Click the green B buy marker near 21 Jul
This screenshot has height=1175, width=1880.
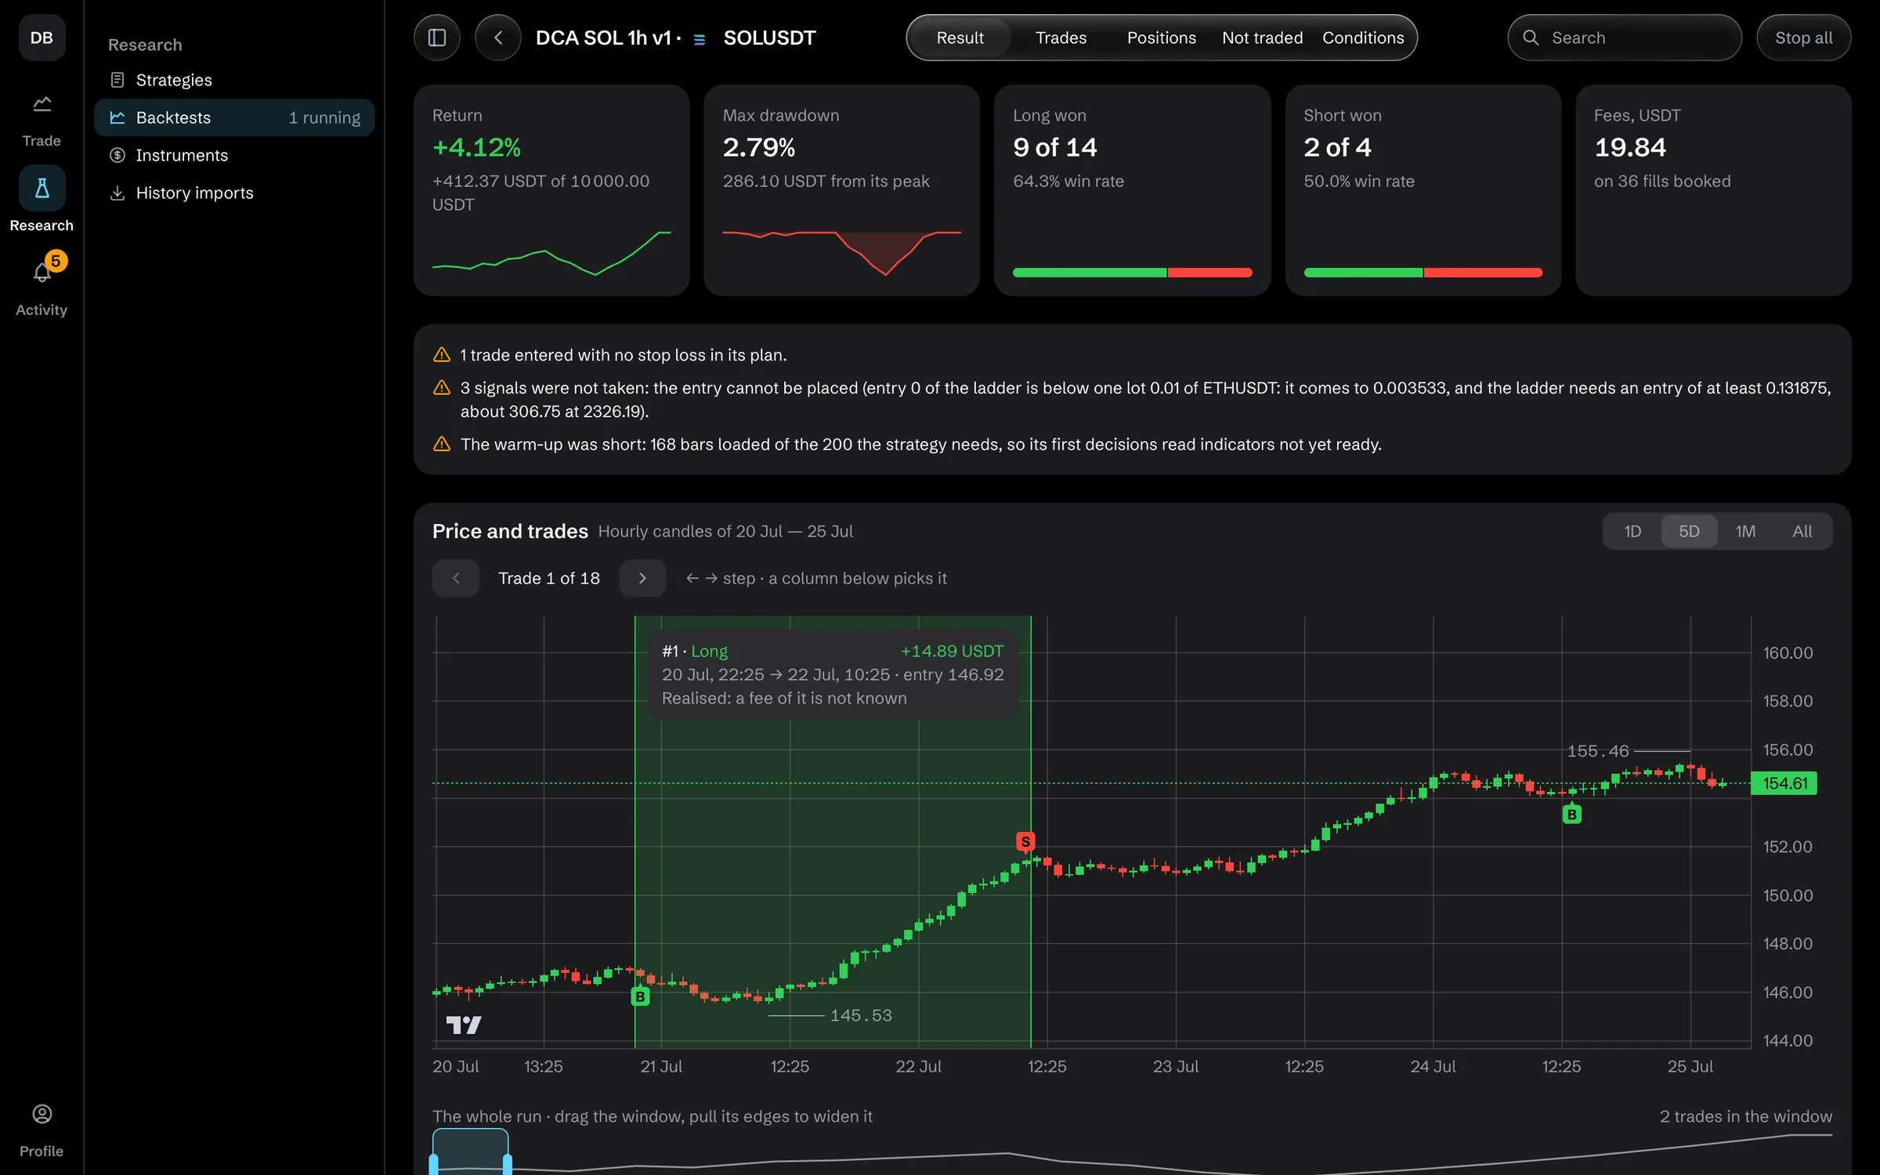pyautogui.click(x=640, y=996)
